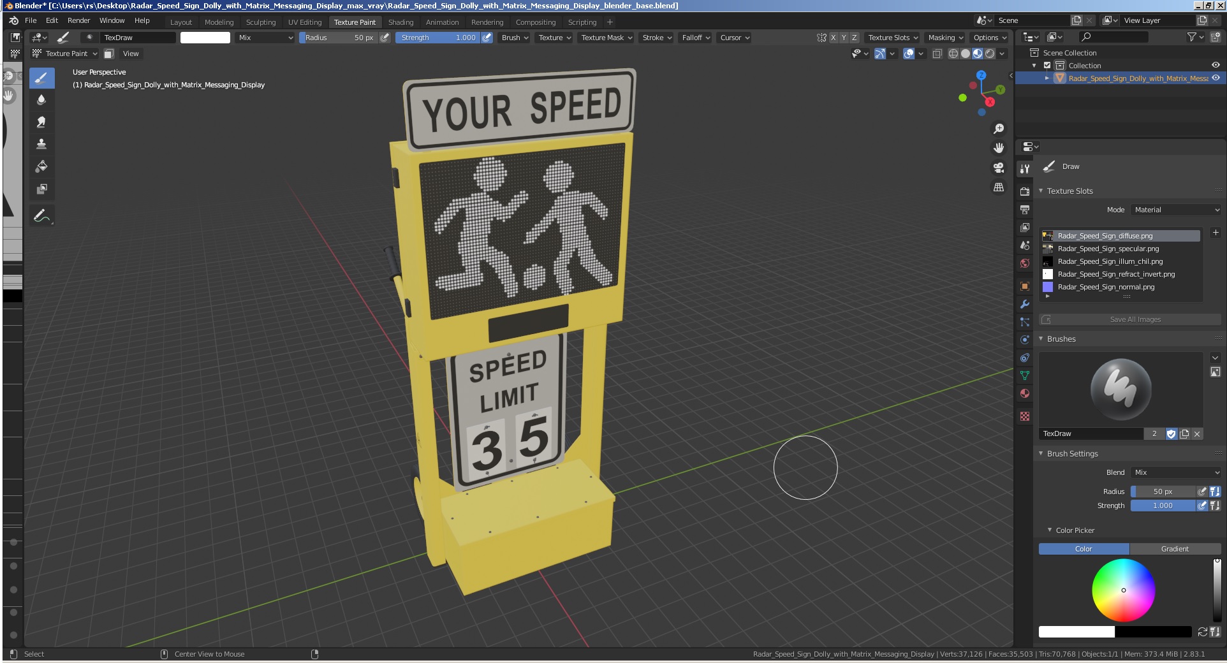
Task: Open the File menu
Action: point(30,20)
